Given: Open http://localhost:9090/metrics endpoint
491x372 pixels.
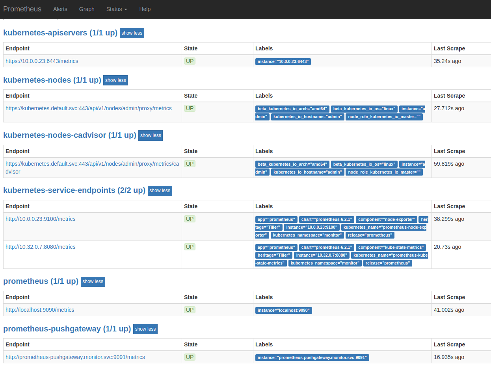Looking at the screenshot, I should pyautogui.click(x=40, y=310).
